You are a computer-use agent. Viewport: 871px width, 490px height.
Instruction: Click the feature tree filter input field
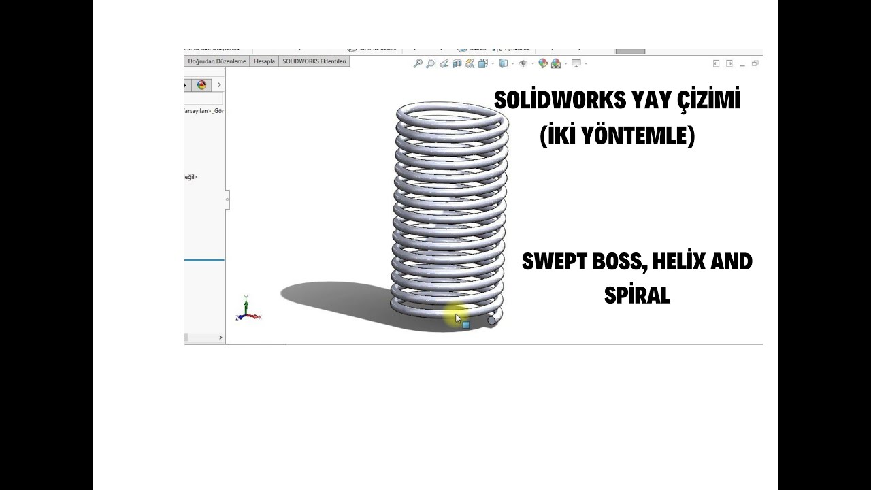[203, 99]
